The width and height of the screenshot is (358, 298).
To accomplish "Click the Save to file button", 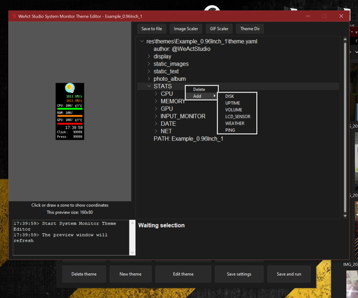I will pos(152,29).
